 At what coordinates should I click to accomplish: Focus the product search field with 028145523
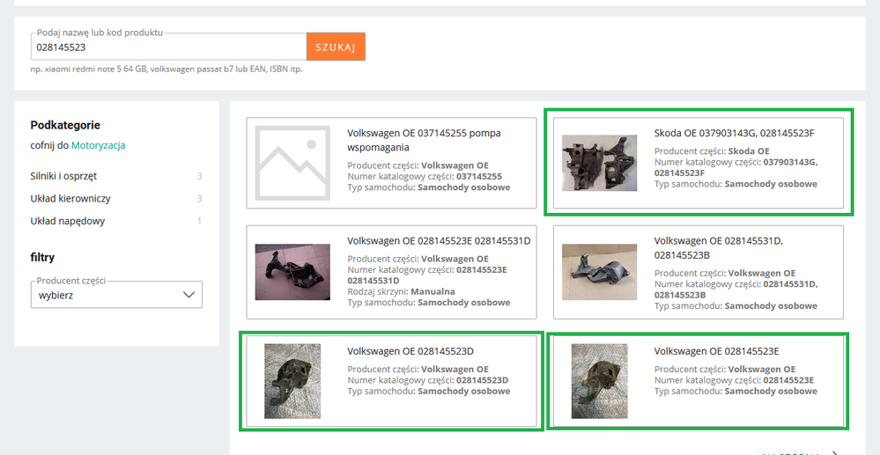pos(167,48)
